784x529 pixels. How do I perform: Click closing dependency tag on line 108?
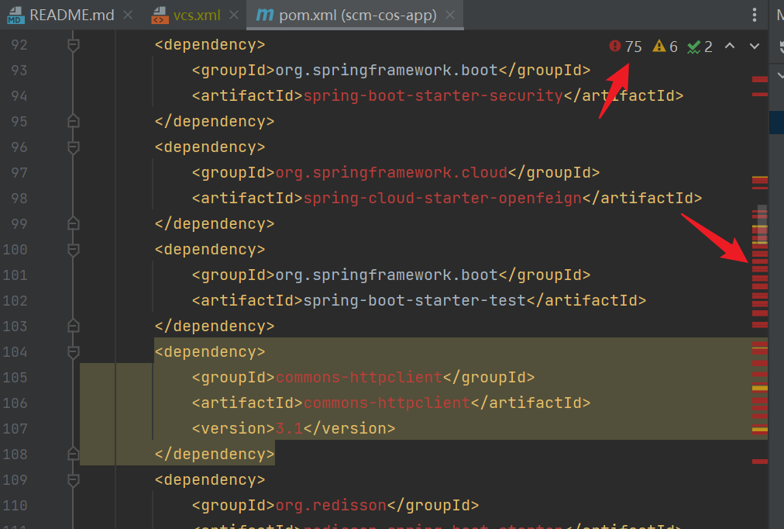point(215,454)
